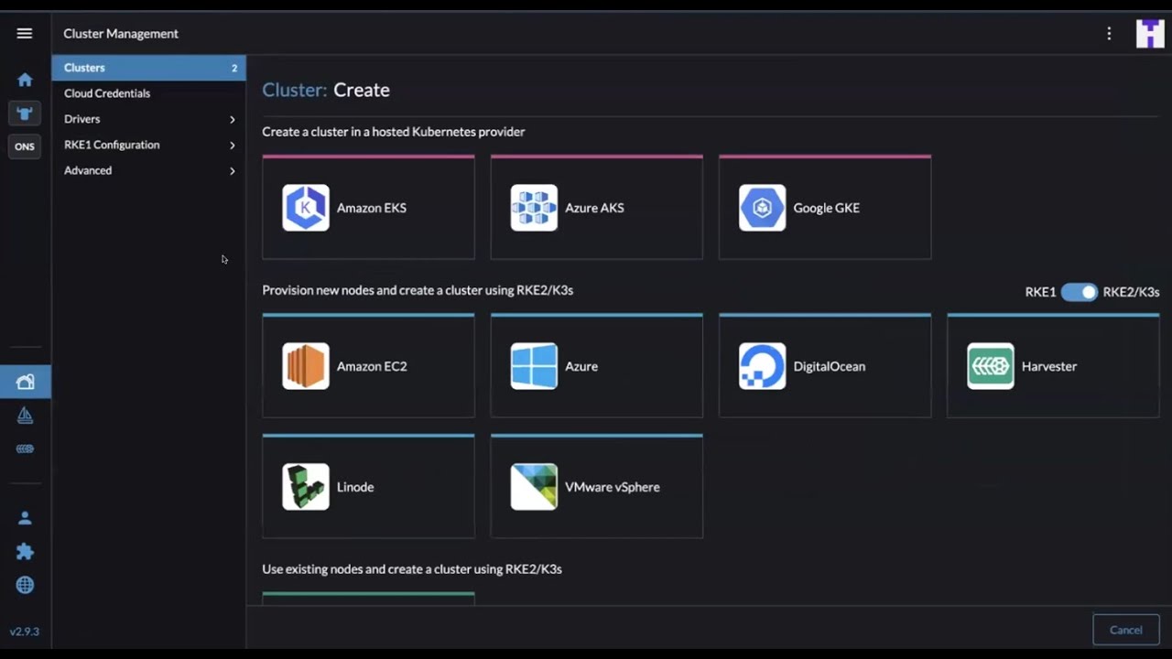
Task: Expand the RKE1 Configuration chevron
Action: (232, 145)
